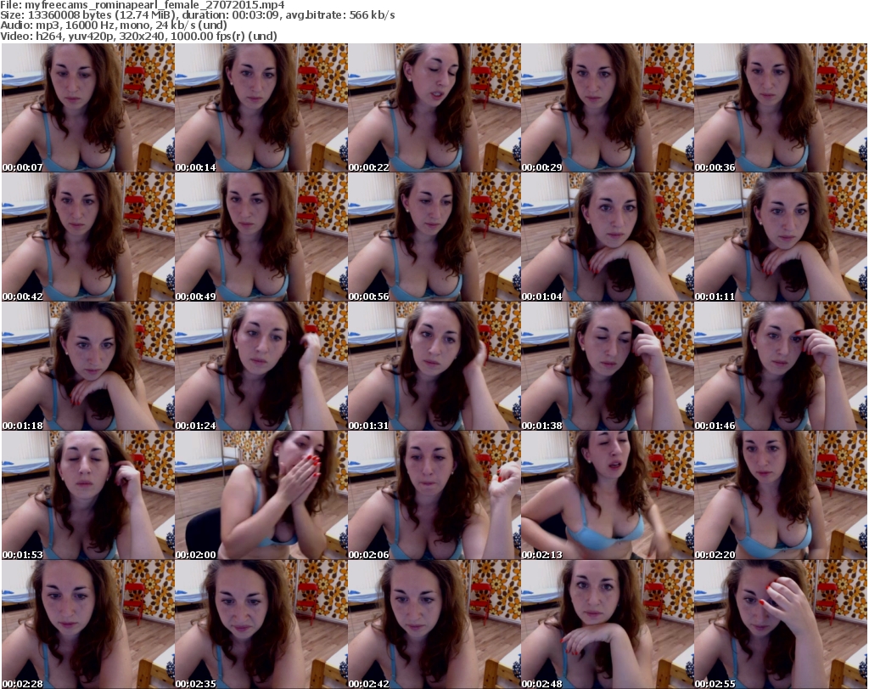Select the thumbnail marked 00:02:42

click(434, 624)
